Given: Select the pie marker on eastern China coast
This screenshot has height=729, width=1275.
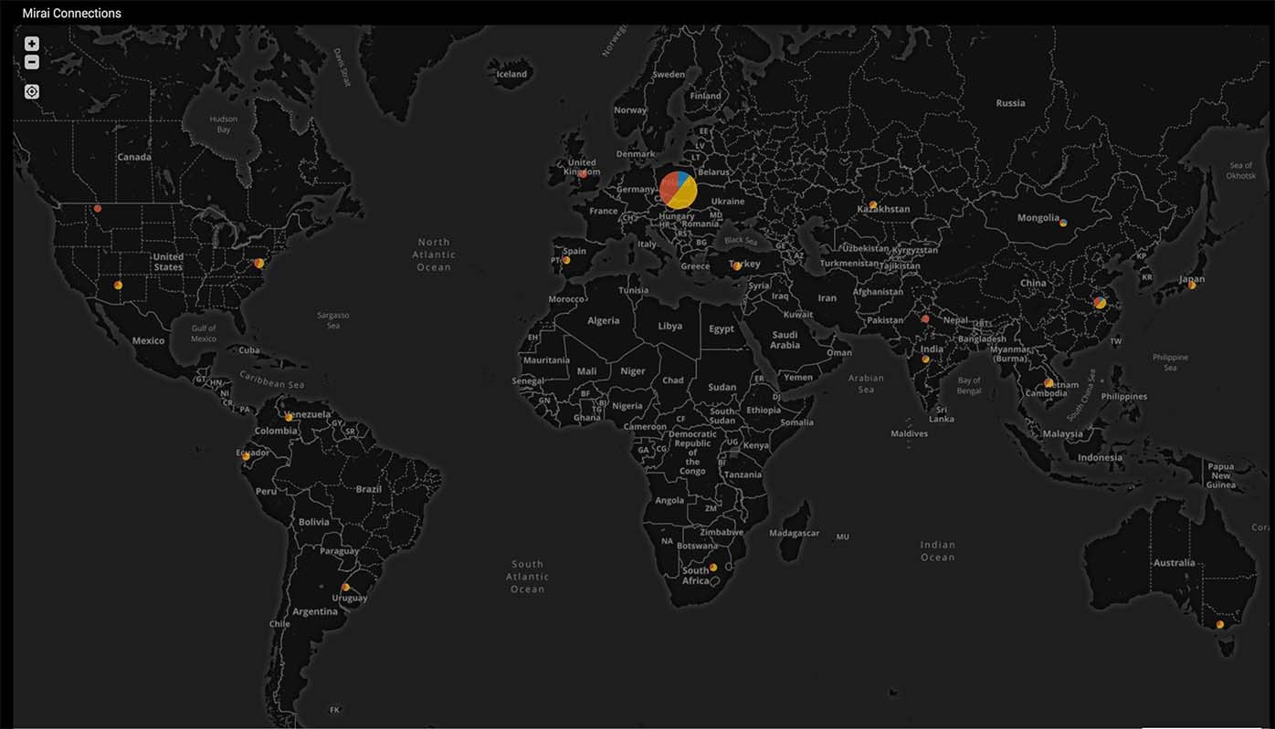Looking at the screenshot, I should click(1101, 302).
